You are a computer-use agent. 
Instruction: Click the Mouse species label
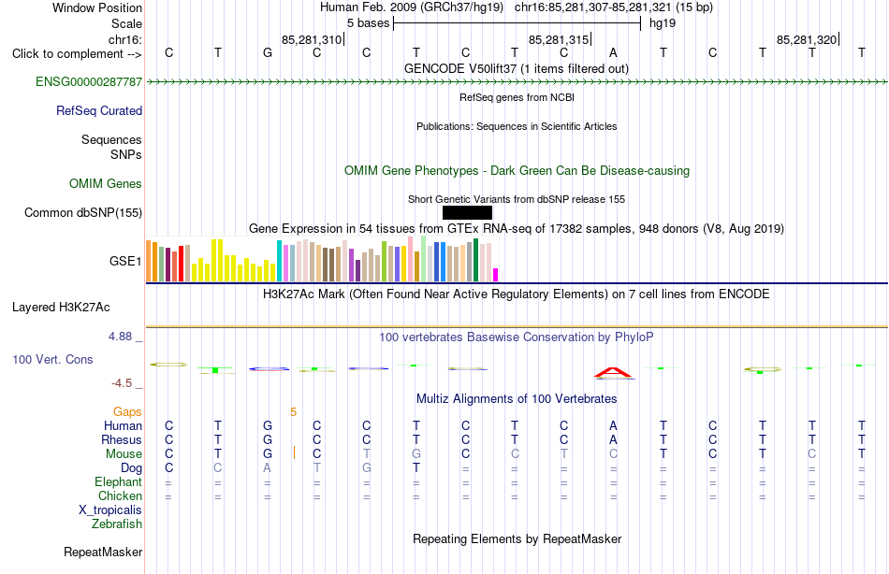(x=124, y=454)
